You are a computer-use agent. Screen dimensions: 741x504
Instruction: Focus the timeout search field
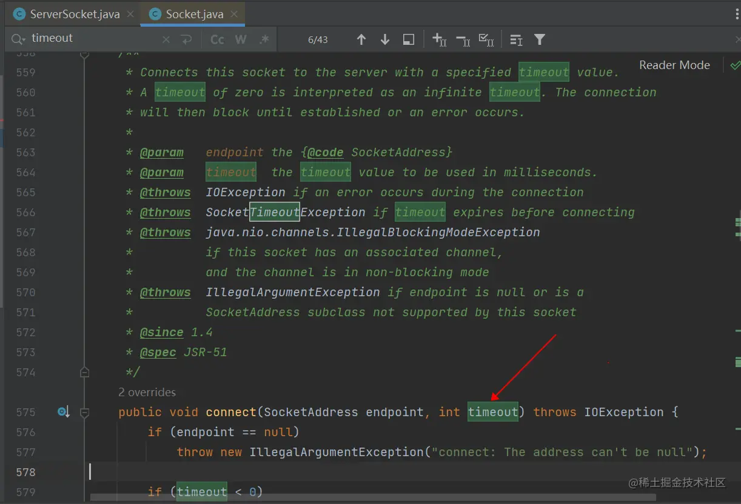coord(94,38)
